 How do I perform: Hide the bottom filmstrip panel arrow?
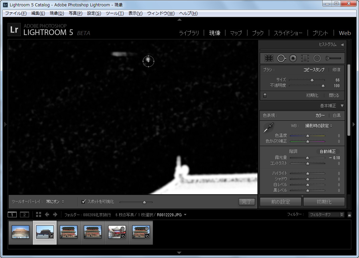click(x=179, y=253)
